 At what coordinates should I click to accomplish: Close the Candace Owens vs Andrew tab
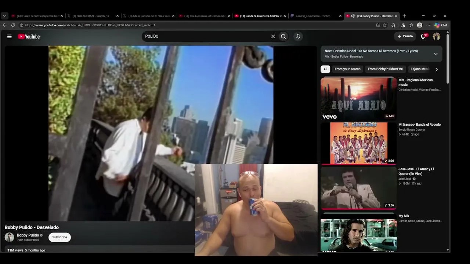[285, 16]
